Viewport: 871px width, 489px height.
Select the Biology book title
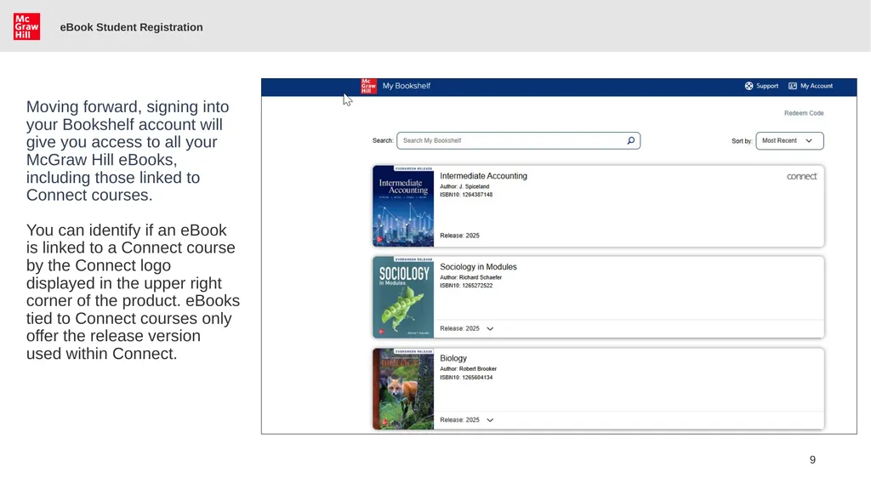(453, 358)
